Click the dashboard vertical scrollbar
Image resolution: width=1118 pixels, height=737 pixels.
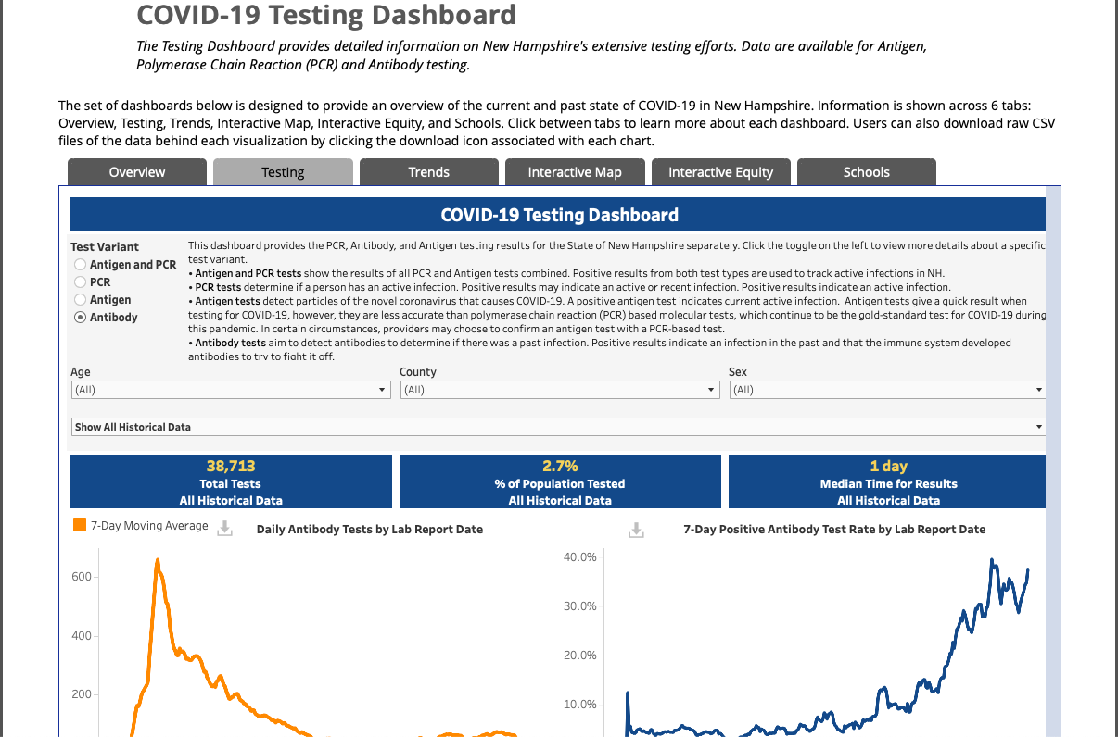coord(1051,461)
